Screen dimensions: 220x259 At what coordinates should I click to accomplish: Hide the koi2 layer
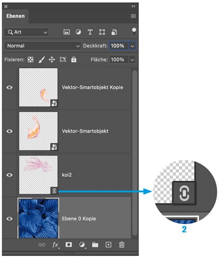(9, 175)
